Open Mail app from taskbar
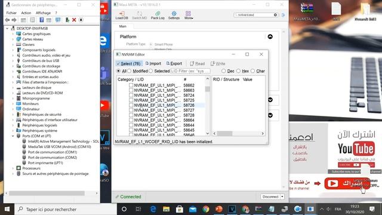This screenshot has height=215, width=382. [x=192, y=209]
